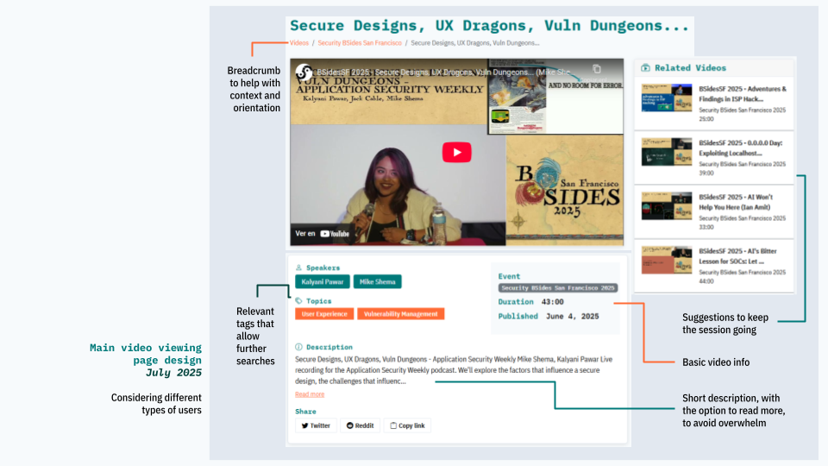Filter by User Experience topic tag
This screenshot has width=828, height=466.
(324, 314)
